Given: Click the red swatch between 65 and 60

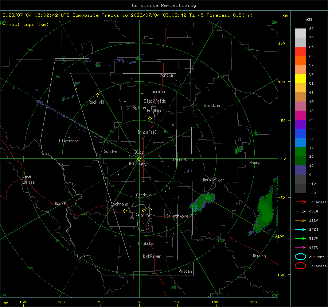Looking at the screenshot, I should point(300,51).
